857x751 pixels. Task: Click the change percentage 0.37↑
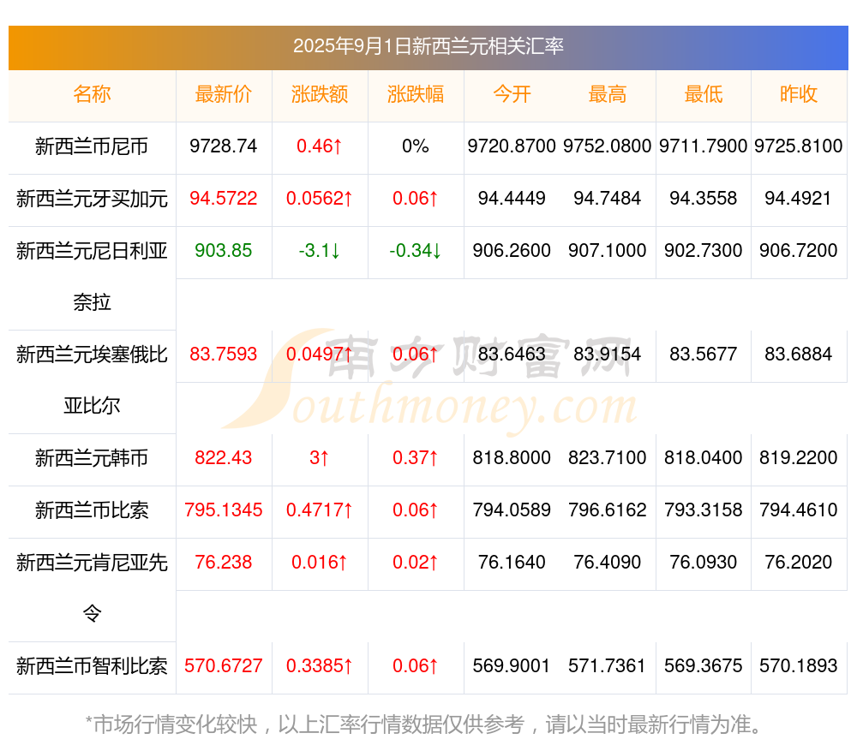(416, 457)
